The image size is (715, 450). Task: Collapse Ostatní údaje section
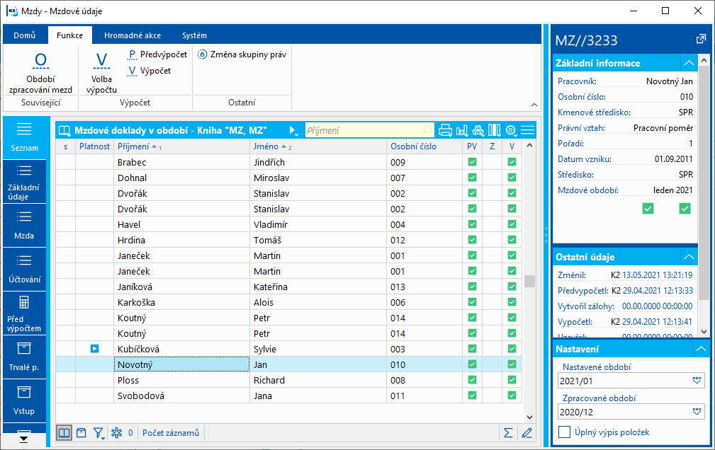tap(689, 257)
